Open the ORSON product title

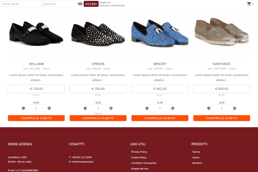tap(98, 64)
